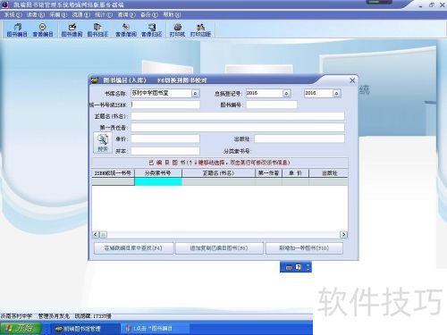Click 济南苏村中学 in the status bar
Image resolution: width=447 pixels, height=335 pixels.
pos(16,316)
